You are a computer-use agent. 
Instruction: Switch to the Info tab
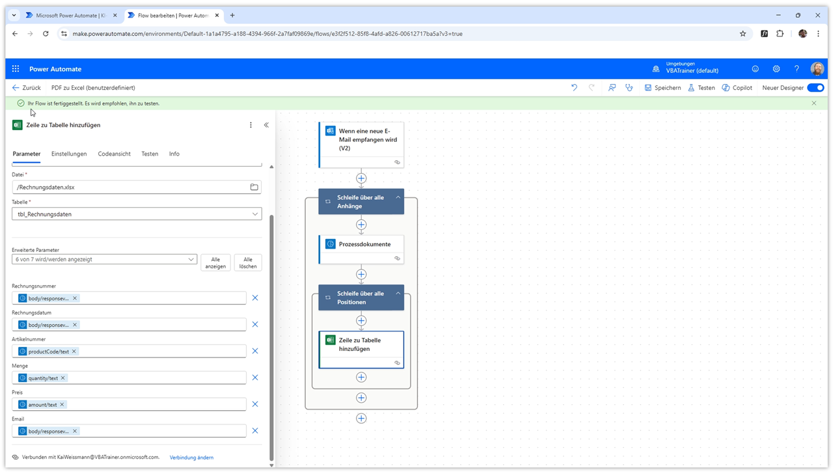pos(174,154)
